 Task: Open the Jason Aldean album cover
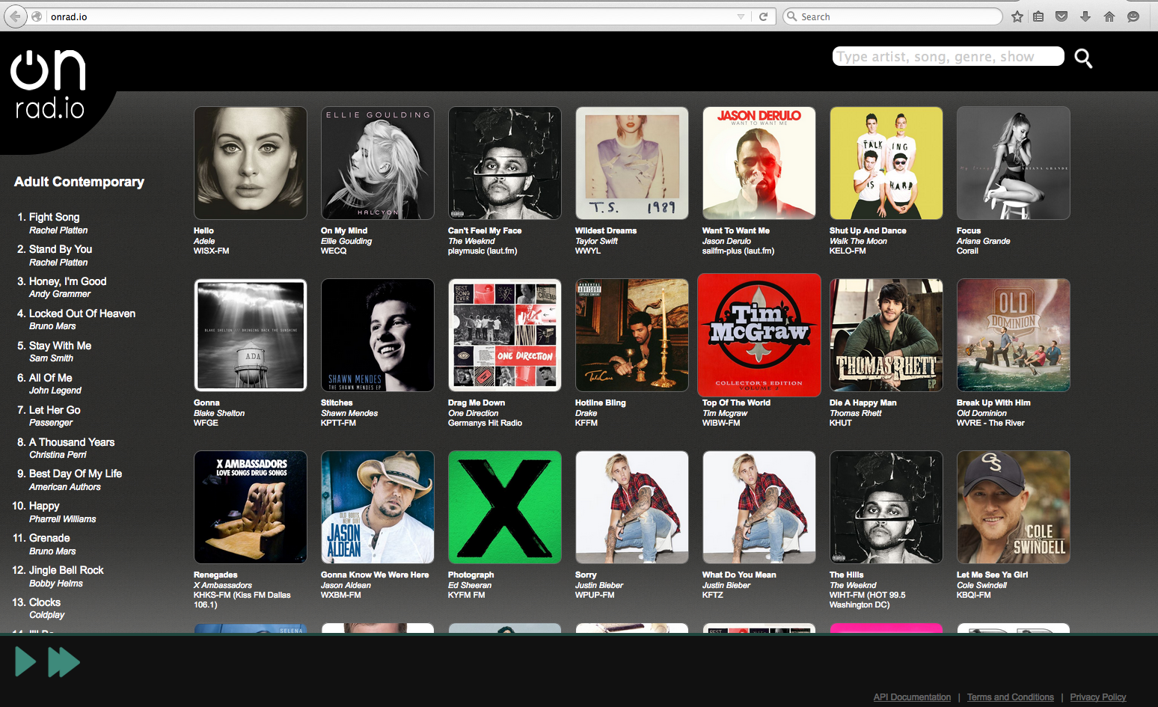coord(378,507)
